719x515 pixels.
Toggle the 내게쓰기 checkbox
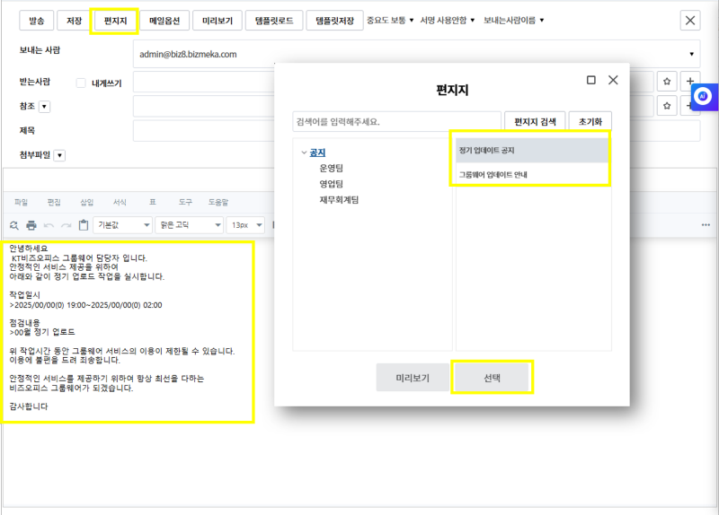pos(81,83)
